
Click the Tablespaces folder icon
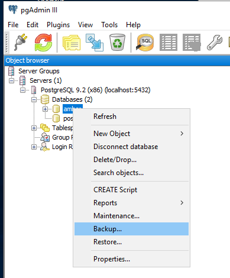[45, 128]
